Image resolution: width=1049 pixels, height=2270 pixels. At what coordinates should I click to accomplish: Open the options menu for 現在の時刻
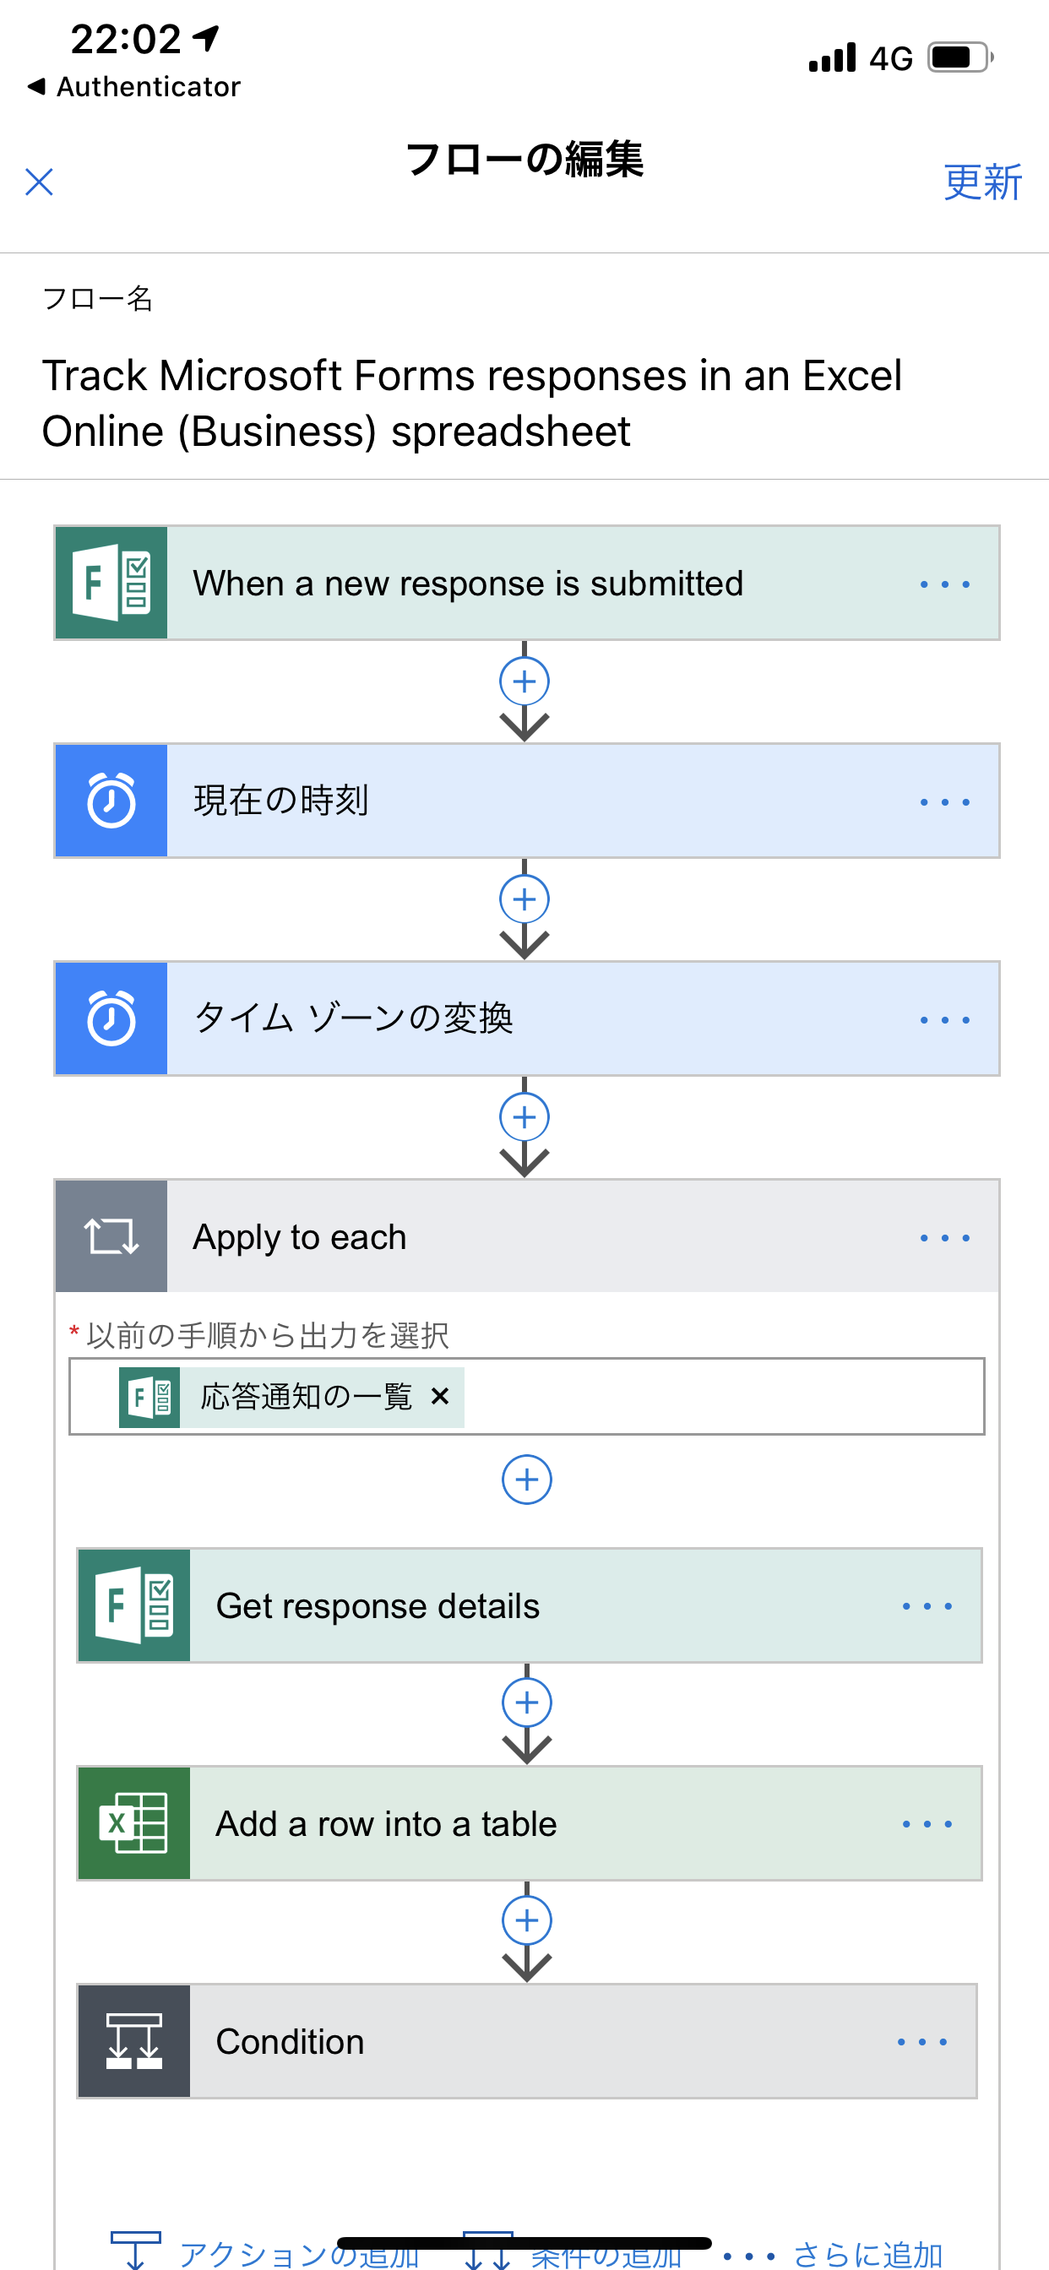[944, 801]
